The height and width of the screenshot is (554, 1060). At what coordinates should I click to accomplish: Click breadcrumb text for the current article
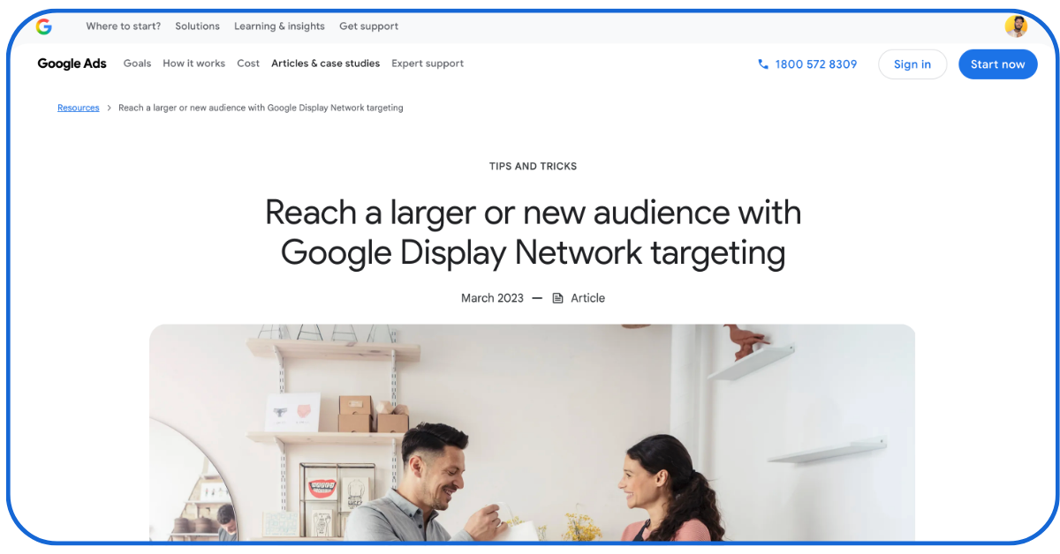coord(261,108)
